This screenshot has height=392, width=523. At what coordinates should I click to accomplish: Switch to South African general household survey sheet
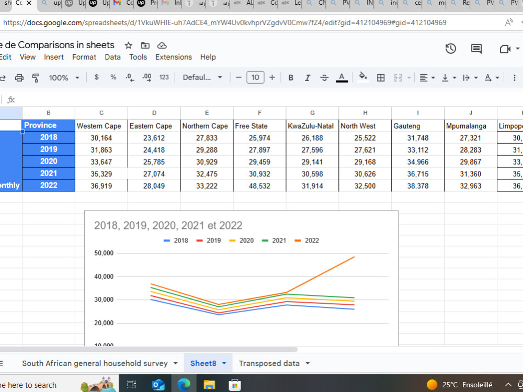click(x=95, y=363)
